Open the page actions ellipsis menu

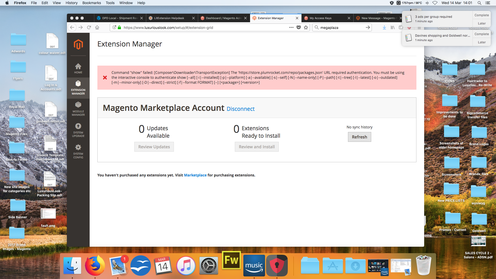pyautogui.click(x=291, y=27)
